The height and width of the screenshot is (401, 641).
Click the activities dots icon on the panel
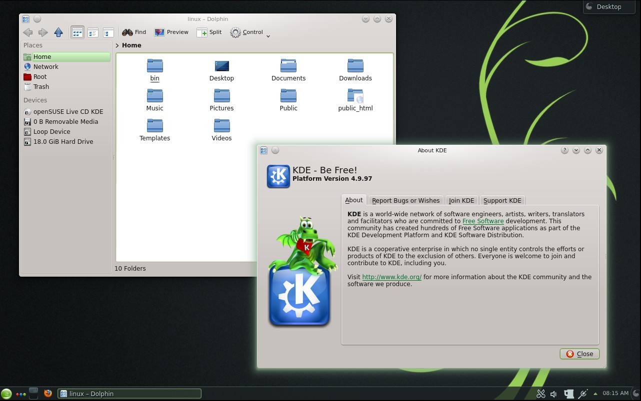pos(21,394)
